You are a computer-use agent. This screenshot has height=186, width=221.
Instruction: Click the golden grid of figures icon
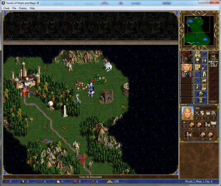click(x=198, y=67)
